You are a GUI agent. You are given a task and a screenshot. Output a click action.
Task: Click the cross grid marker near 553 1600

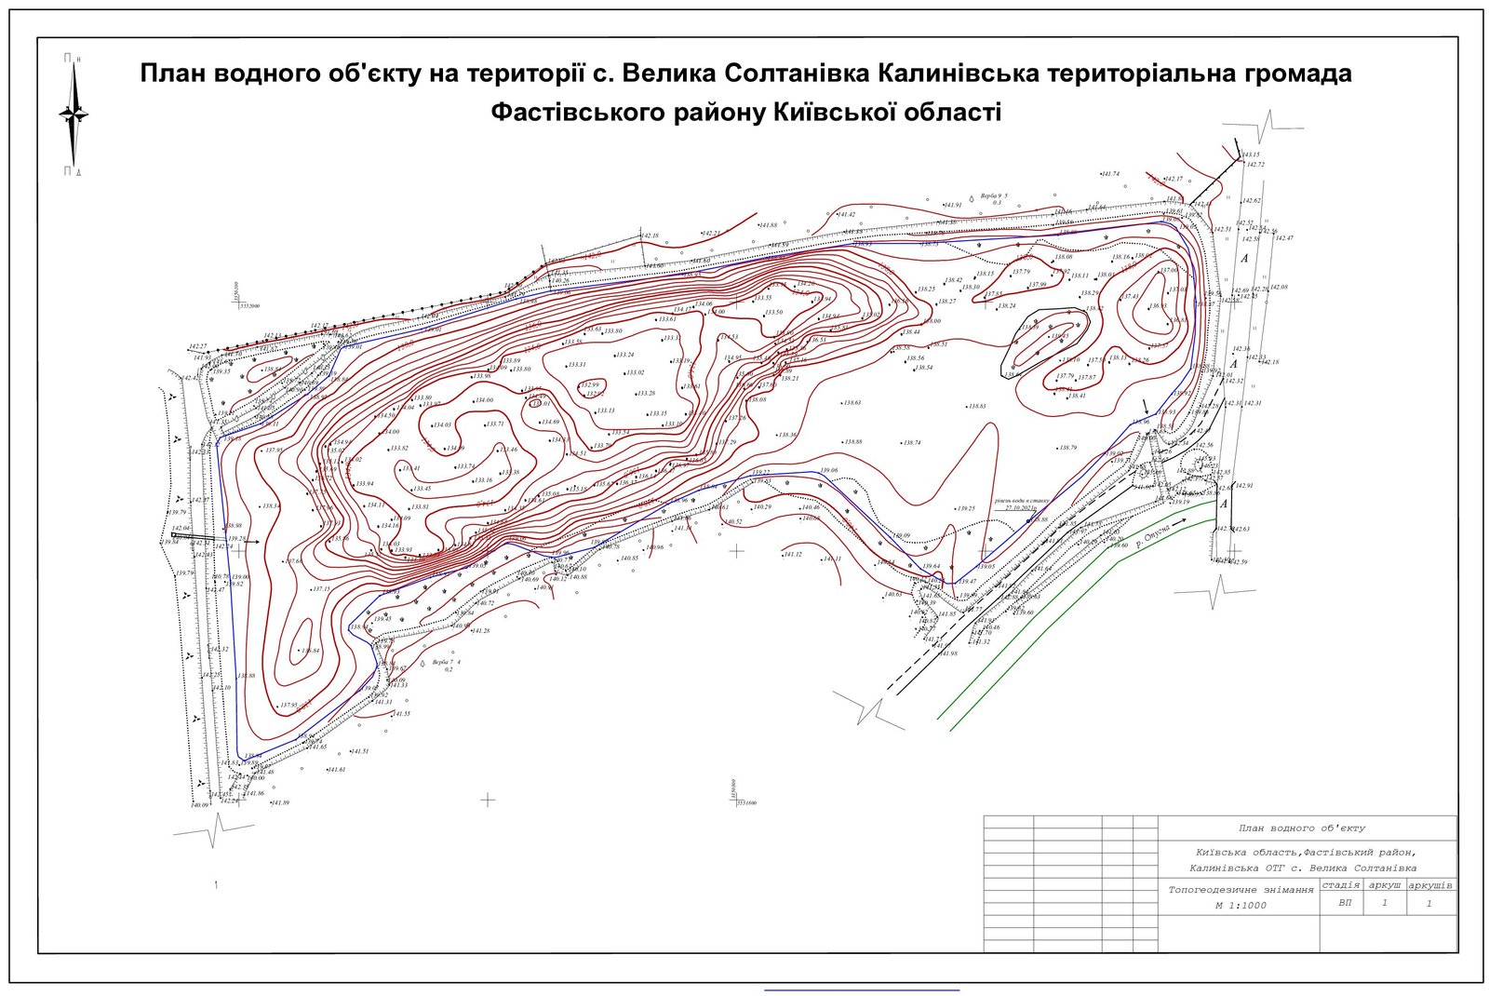(736, 800)
